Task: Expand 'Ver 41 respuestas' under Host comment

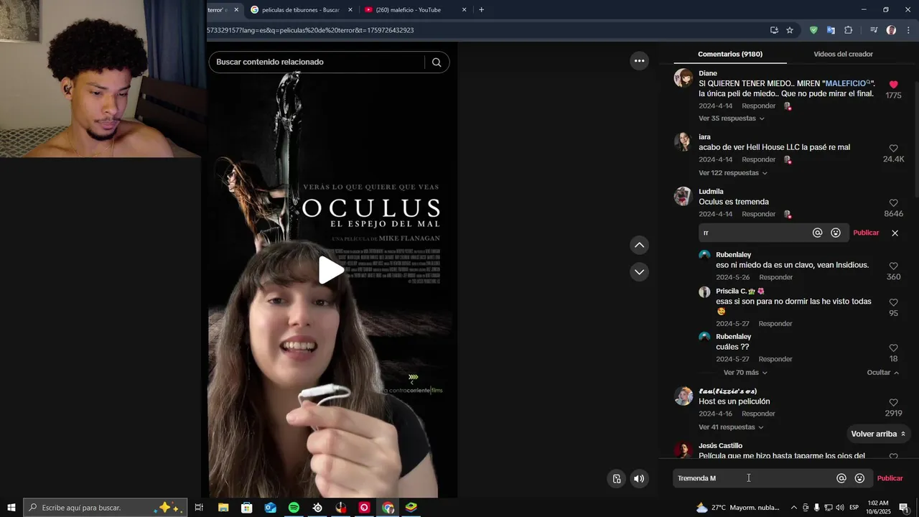Action: 731,427
